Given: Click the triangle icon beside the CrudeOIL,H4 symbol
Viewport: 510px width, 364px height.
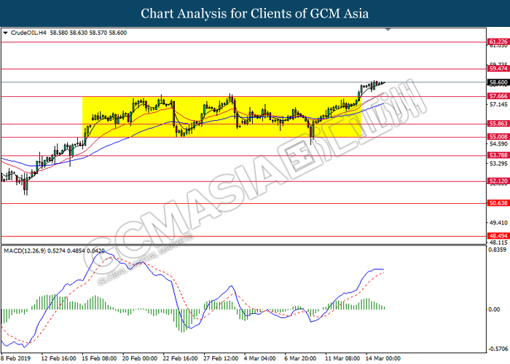Looking at the screenshot, I should pos(6,33).
